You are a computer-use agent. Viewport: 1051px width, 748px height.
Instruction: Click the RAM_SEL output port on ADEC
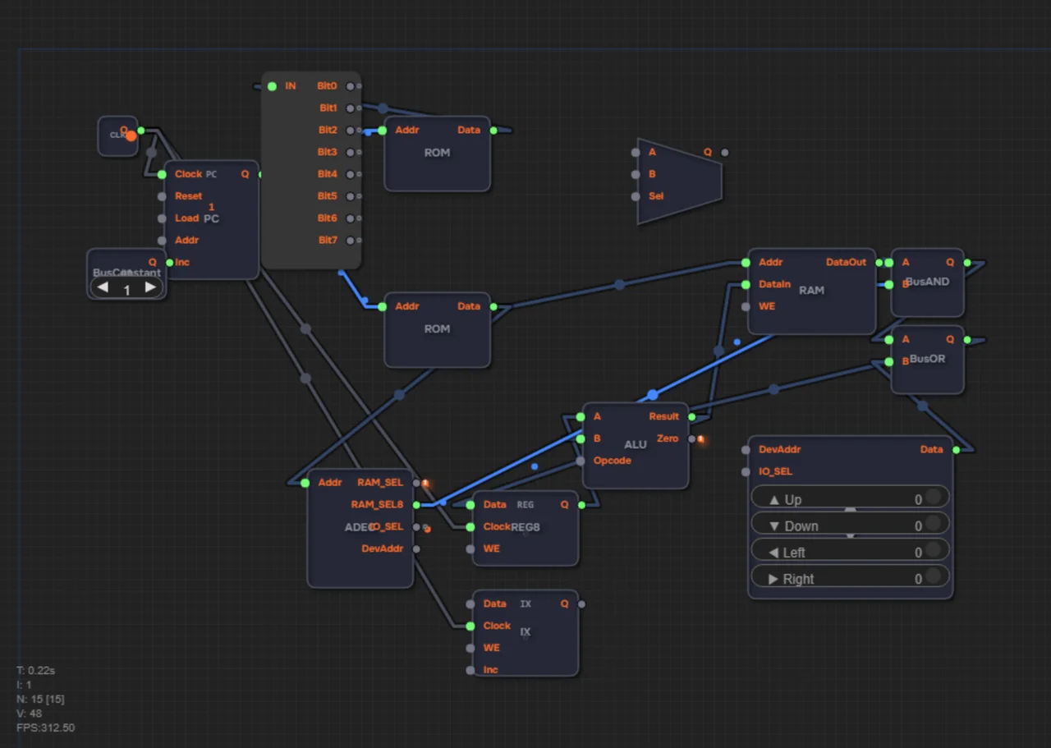tap(416, 483)
